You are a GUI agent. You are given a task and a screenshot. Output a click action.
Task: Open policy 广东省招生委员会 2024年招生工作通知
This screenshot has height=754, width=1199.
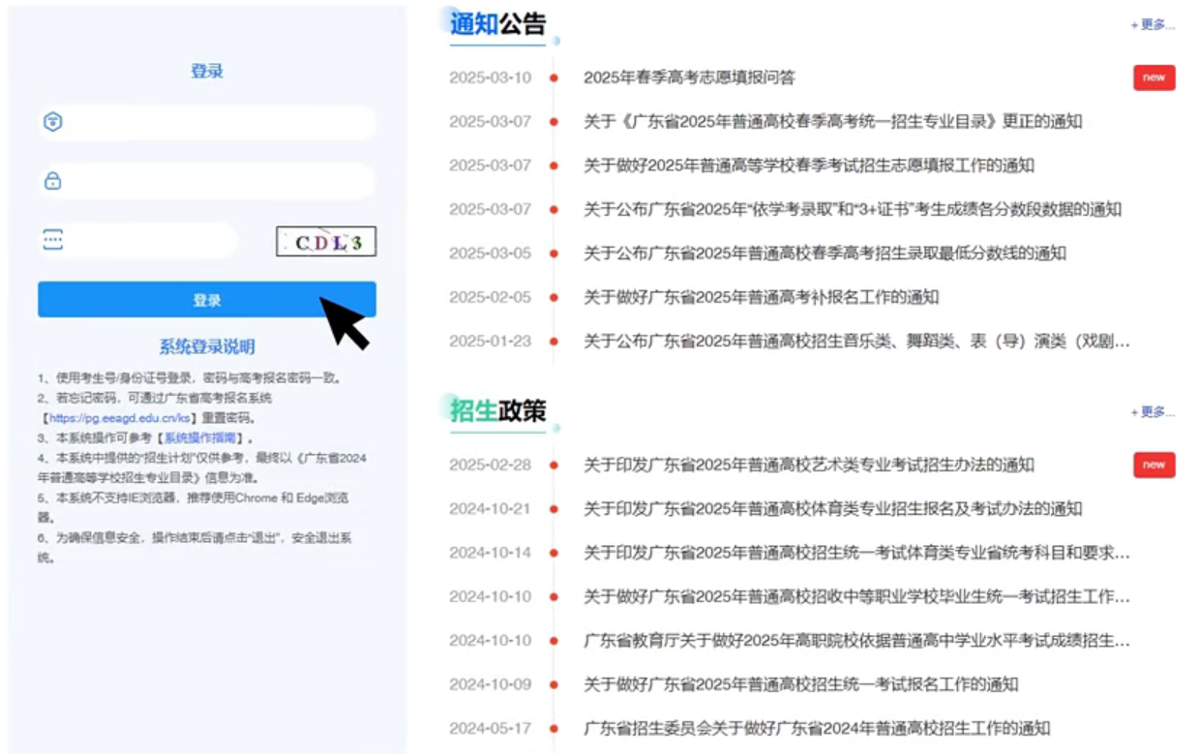[x=817, y=728]
